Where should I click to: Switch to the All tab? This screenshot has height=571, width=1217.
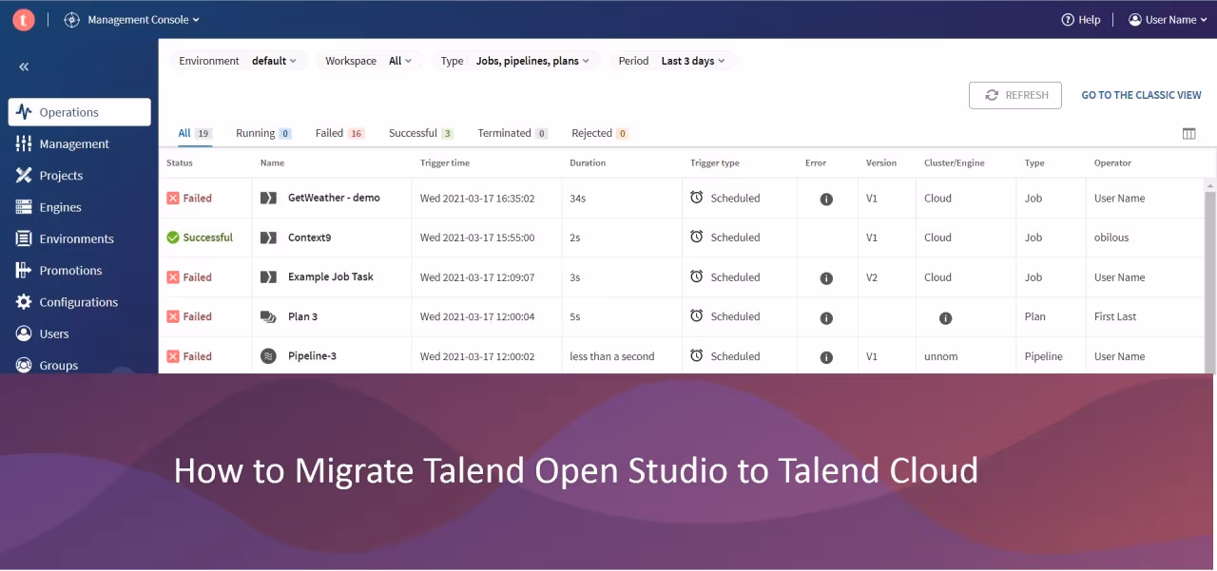click(195, 133)
